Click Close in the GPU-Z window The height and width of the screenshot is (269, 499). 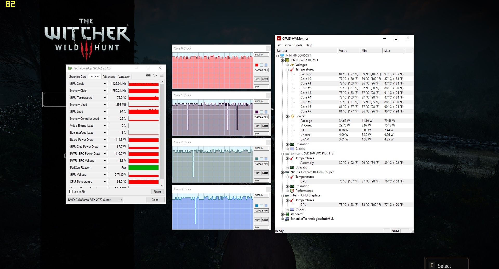click(x=155, y=200)
